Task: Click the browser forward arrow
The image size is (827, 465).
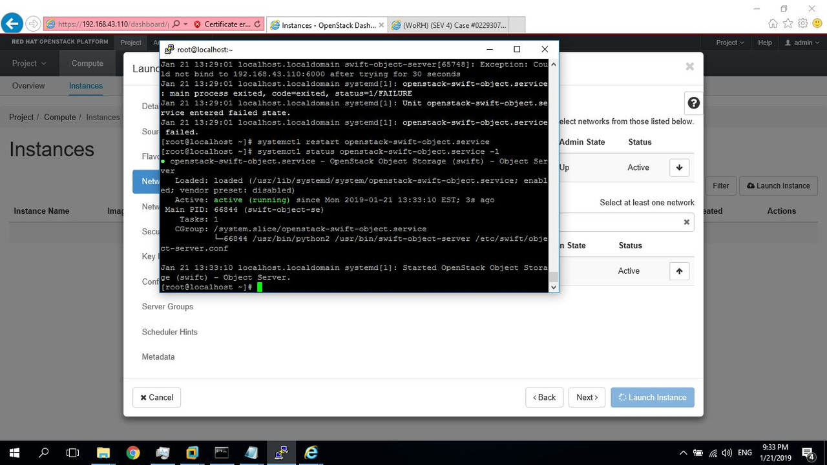Action: (x=33, y=24)
